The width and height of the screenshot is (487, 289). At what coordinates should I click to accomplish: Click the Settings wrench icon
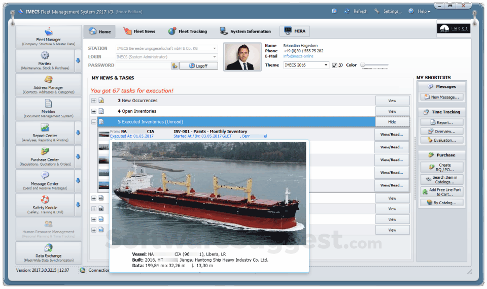[377, 11]
